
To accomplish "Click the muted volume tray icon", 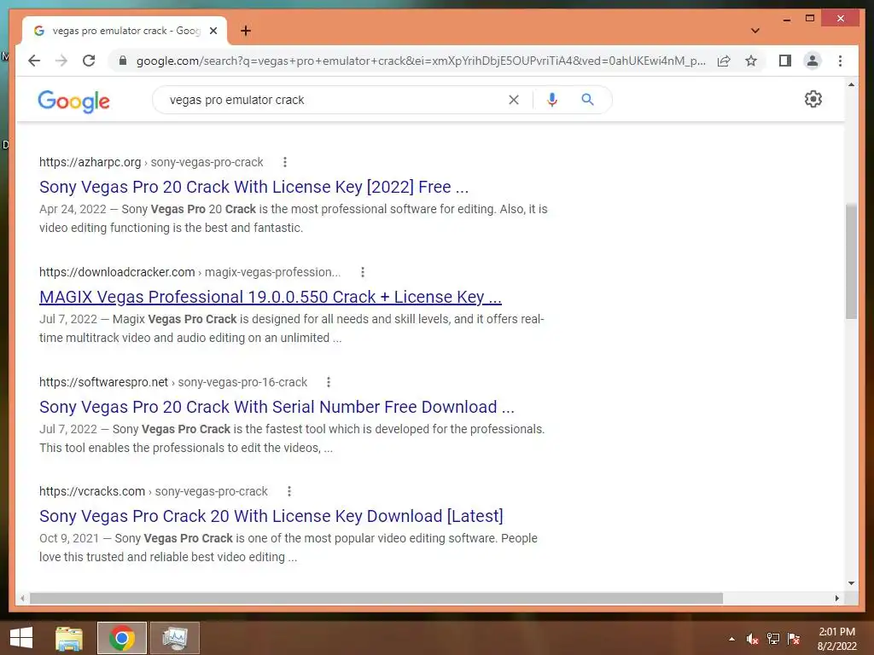I will tap(753, 639).
